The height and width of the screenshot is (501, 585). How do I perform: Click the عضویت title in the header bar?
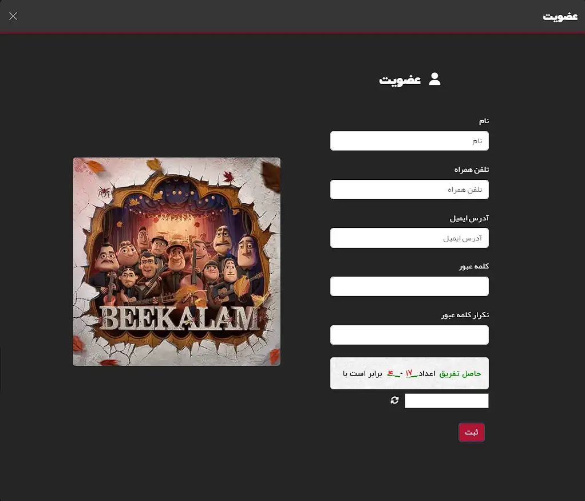coord(560,17)
